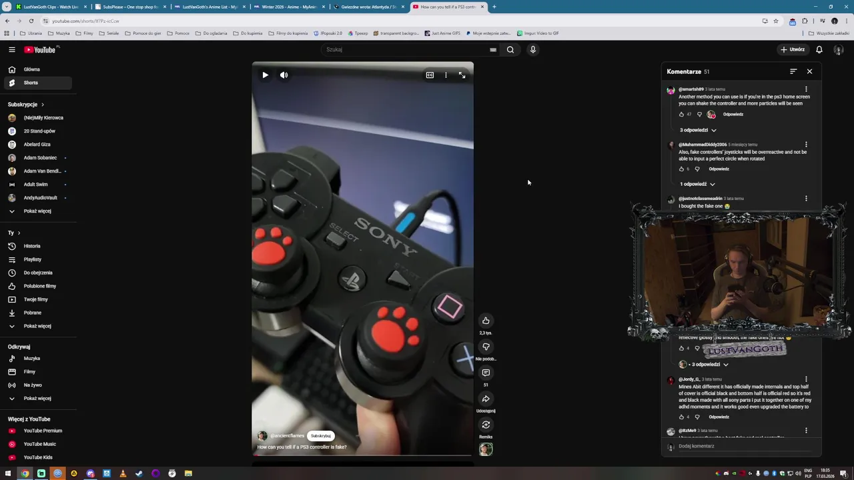
Task: Share the Short using the arrow icon
Action: point(486,399)
